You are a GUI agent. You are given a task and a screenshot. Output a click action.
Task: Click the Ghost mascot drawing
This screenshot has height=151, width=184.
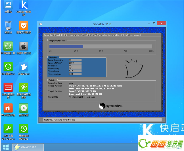pyautogui.click(x=134, y=68)
